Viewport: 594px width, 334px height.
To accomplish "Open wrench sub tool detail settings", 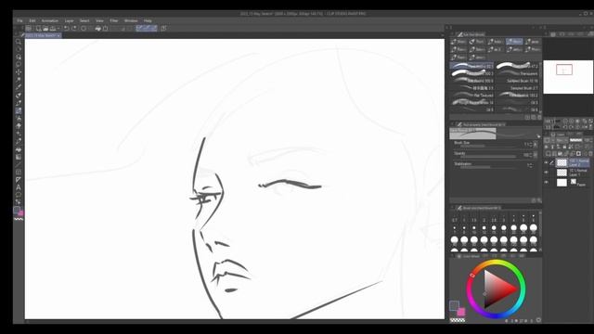I will click(539, 200).
